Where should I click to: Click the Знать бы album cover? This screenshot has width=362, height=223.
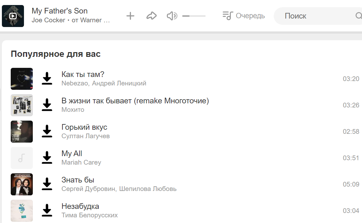22,184
